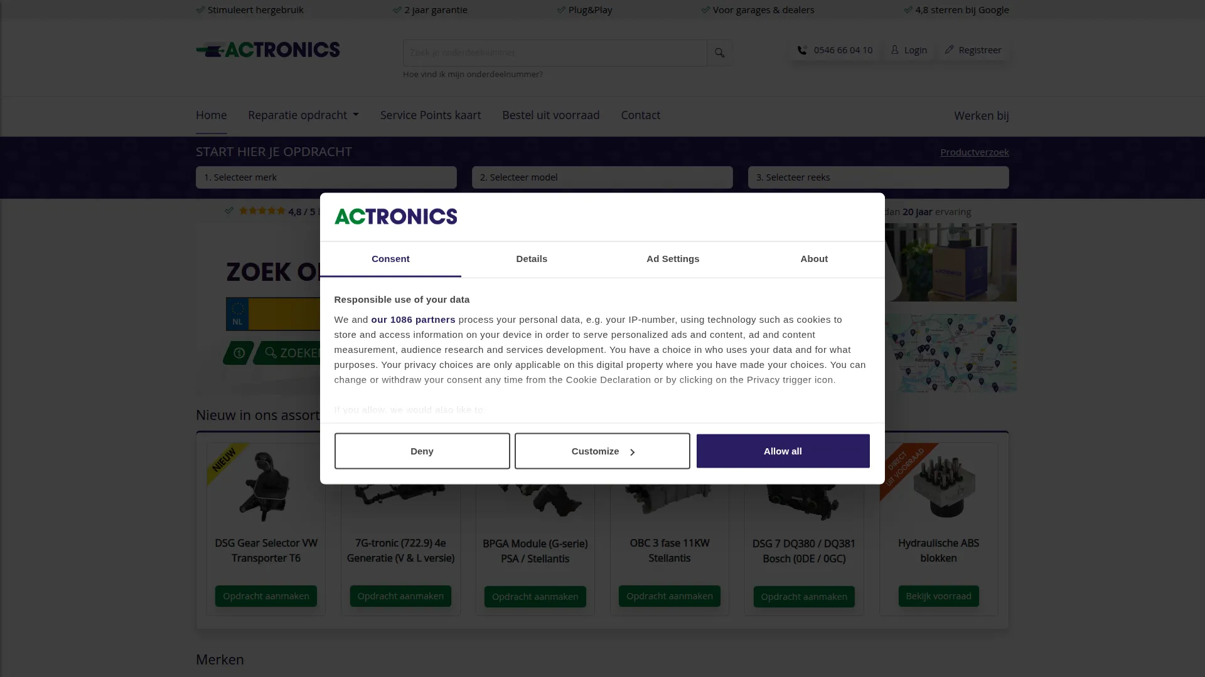Open the '2. Selecteer model' dropdown

pos(602,177)
